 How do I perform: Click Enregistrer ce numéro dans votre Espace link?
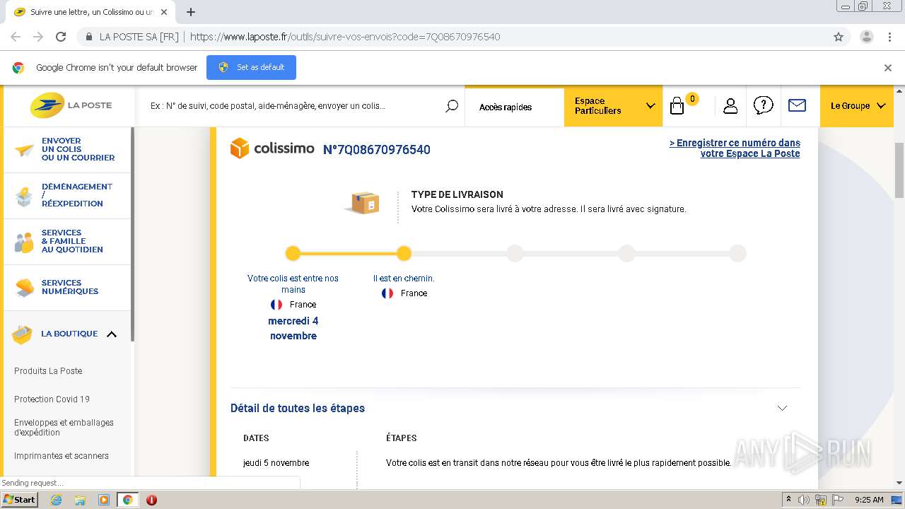point(735,148)
